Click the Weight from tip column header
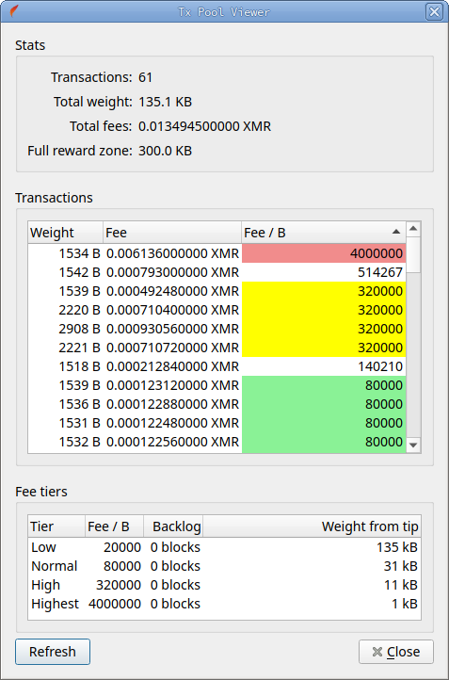 (312, 526)
